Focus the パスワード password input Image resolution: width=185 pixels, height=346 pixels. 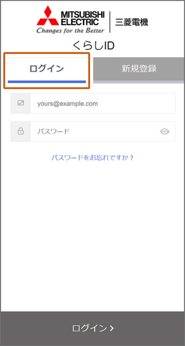coord(95,131)
